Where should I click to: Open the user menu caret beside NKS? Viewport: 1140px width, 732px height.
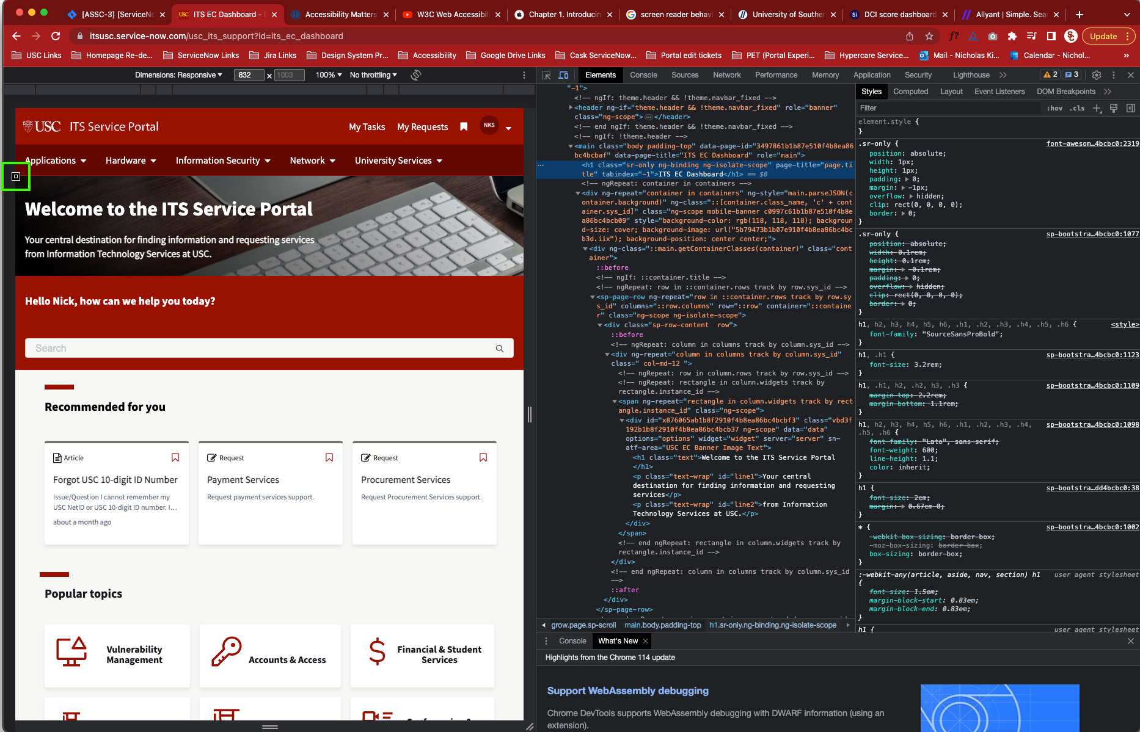[x=508, y=128]
